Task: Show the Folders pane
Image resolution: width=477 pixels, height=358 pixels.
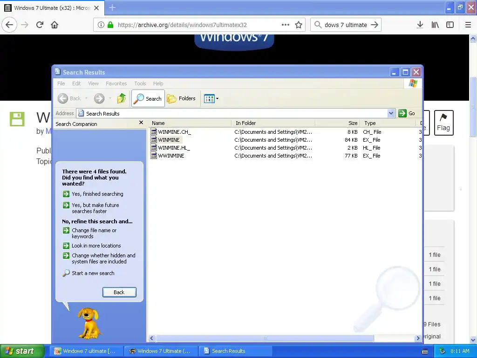Action: click(181, 98)
